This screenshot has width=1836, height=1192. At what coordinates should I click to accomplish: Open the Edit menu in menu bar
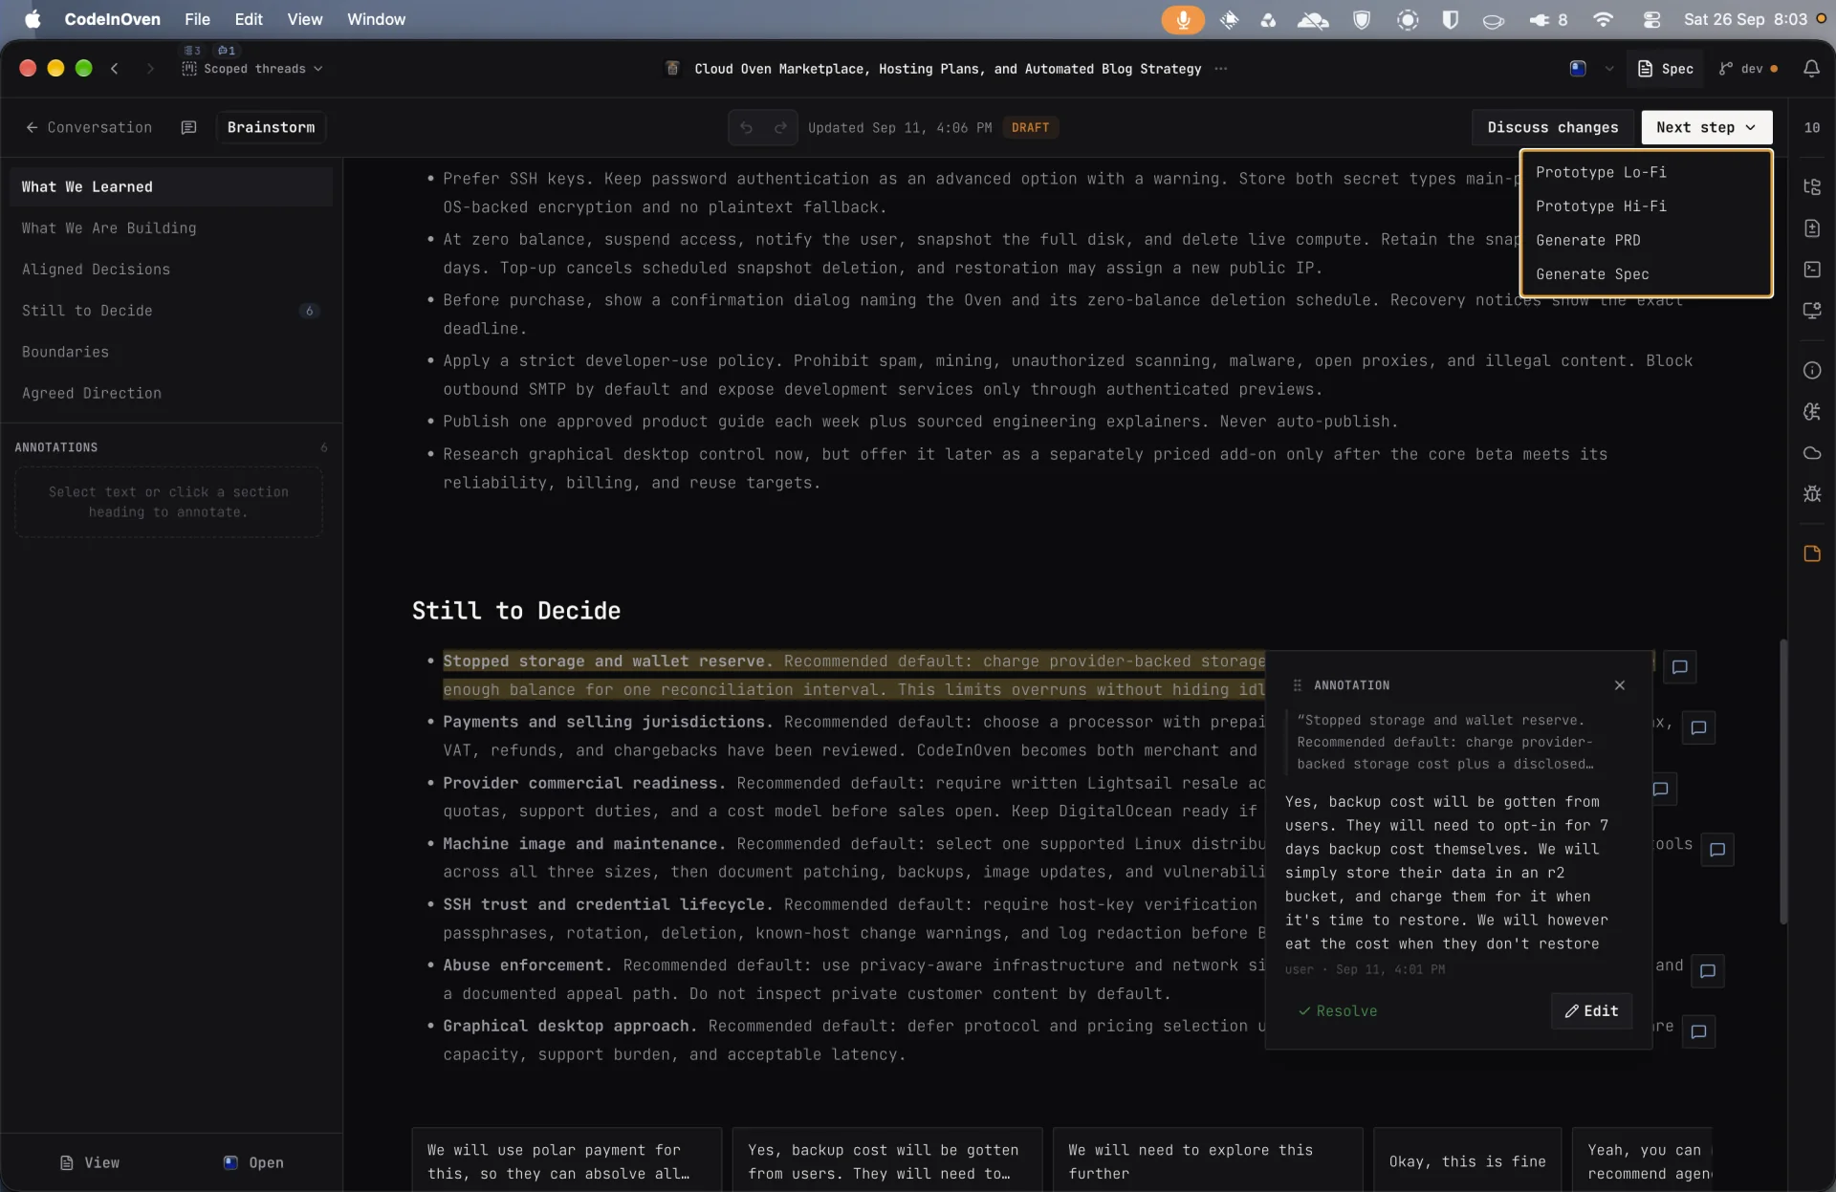tap(249, 19)
